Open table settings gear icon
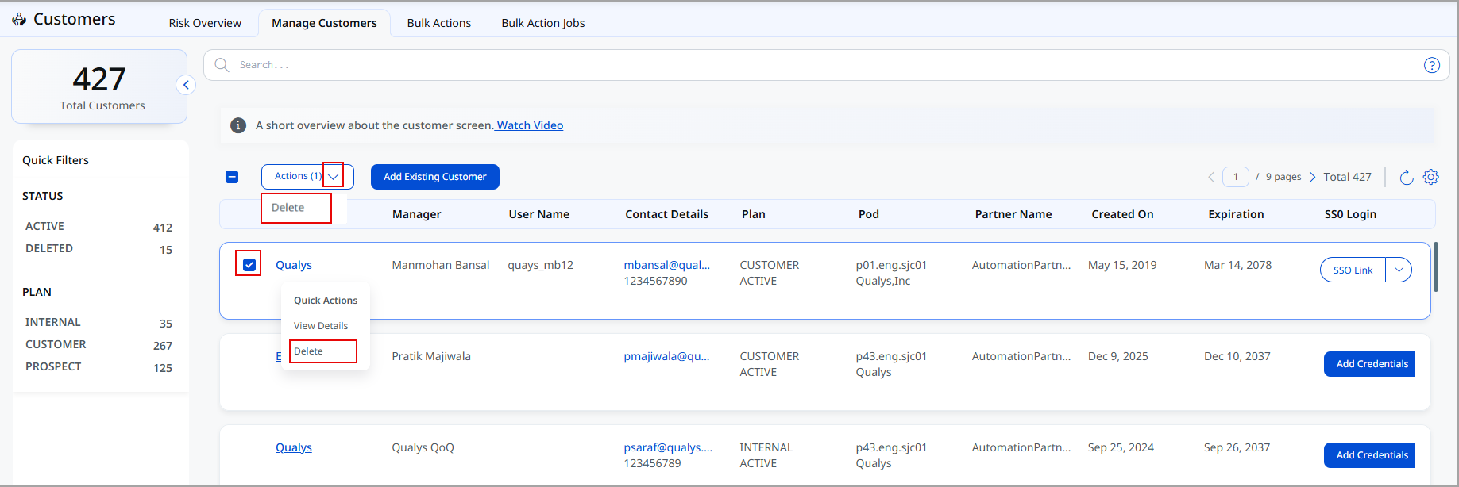1459x487 pixels. (1430, 177)
